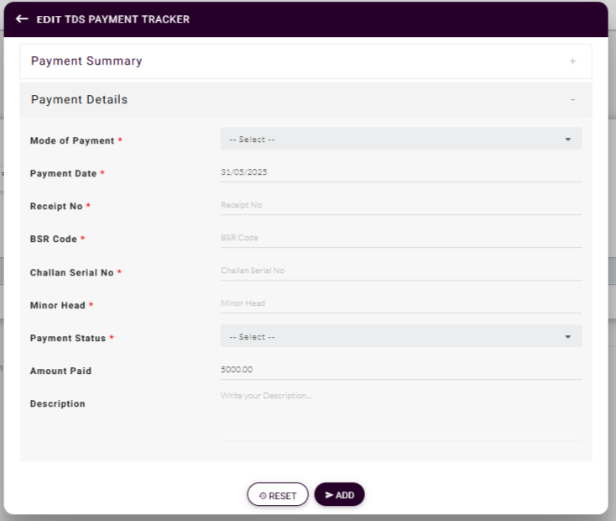Image resolution: width=616 pixels, height=521 pixels.
Task: Click the caret arrow on Payment Status
Action: click(567, 337)
